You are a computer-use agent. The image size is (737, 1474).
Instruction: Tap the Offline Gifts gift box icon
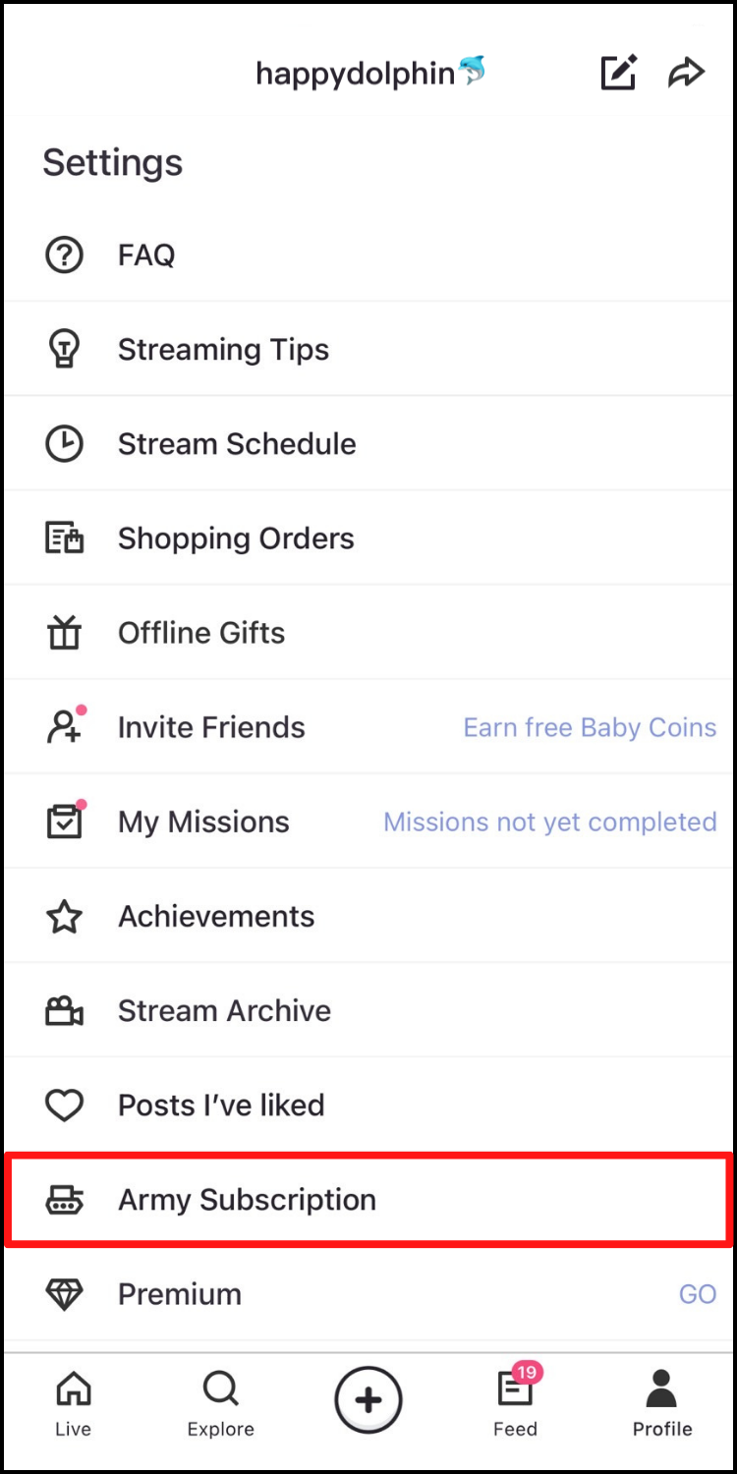pyautogui.click(x=65, y=633)
